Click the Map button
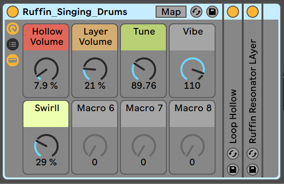Screen dimensions: 284x184 (171, 12)
